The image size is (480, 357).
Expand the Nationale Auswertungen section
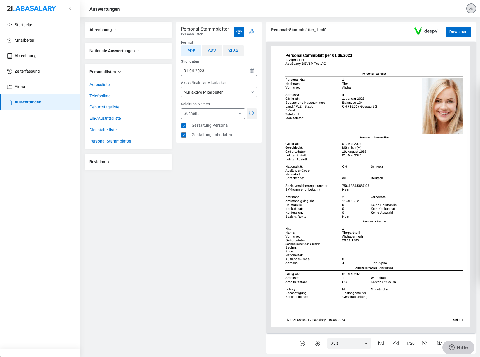tap(114, 51)
